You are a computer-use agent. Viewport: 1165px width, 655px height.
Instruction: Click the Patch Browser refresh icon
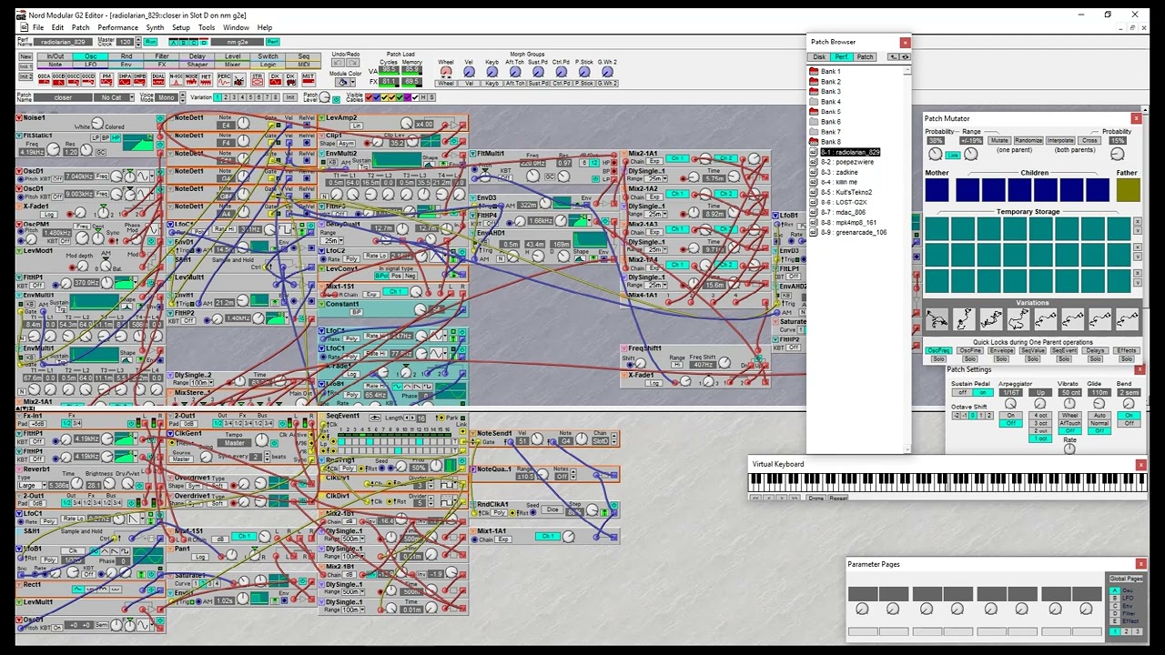905,56
